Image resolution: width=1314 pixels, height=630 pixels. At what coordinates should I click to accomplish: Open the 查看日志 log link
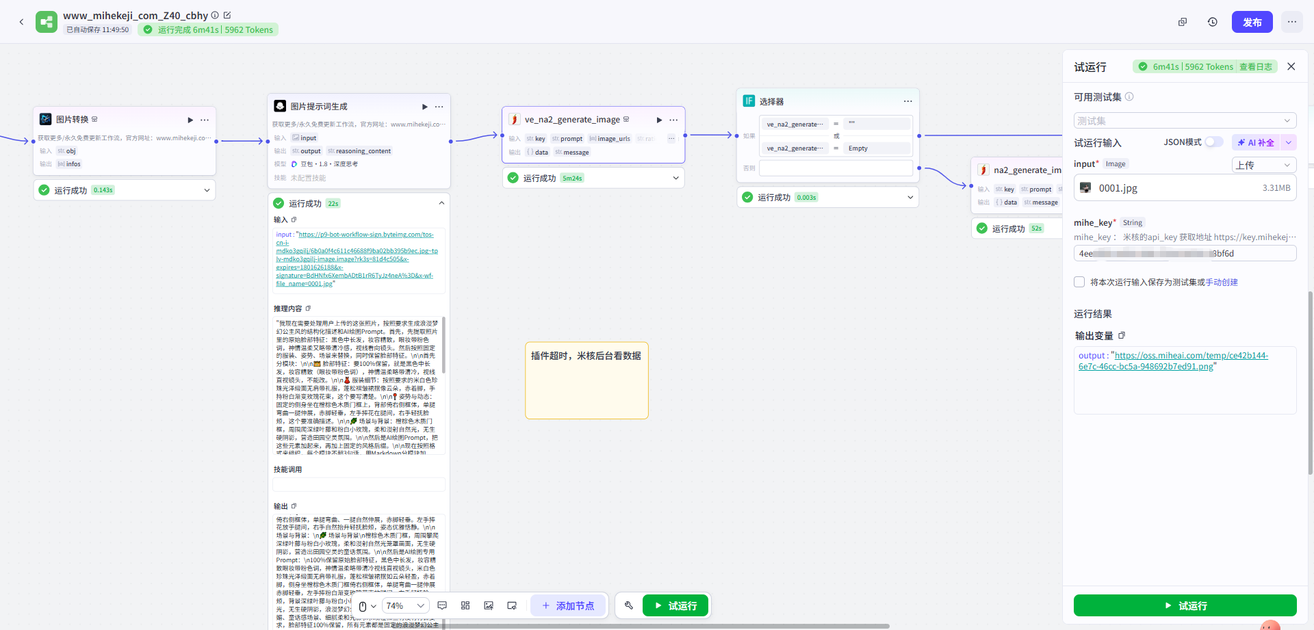1255,66
